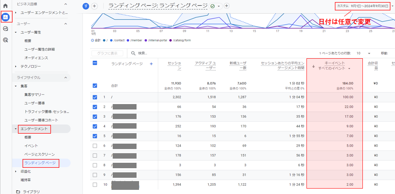Sort by 新規ユーザー数 column header
Screen dimensions: 395x194
tap(238, 65)
